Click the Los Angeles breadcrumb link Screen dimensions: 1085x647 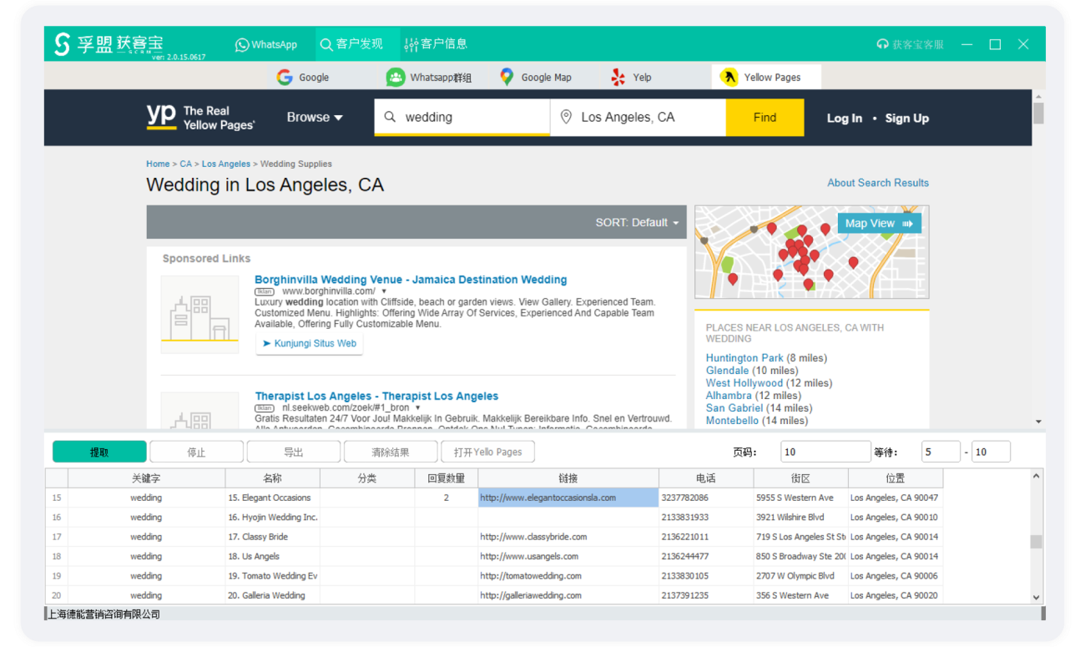coord(225,164)
